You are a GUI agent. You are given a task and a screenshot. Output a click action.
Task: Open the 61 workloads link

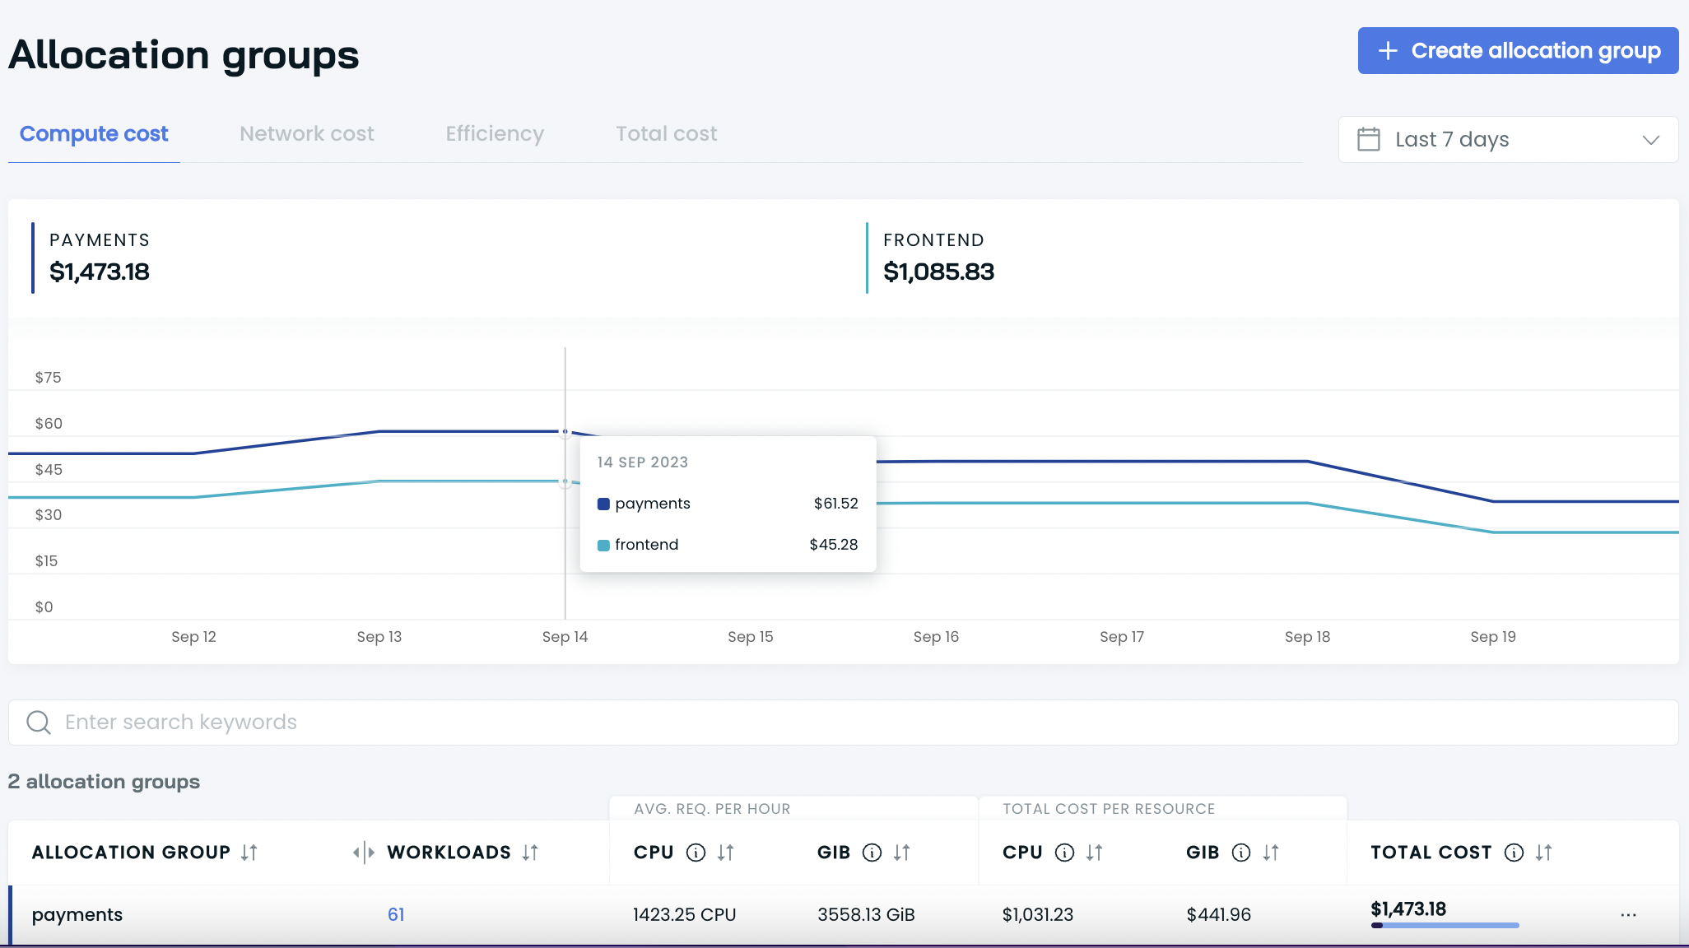[396, 914]
